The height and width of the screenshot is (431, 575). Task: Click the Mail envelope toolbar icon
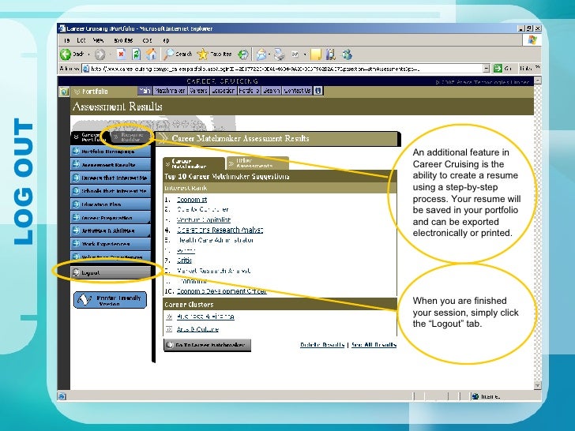click(x=261, y=54)
